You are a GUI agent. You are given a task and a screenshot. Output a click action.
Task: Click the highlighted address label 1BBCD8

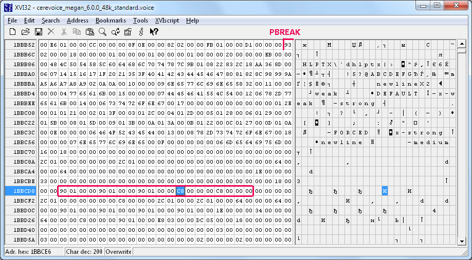pos(21,191)
